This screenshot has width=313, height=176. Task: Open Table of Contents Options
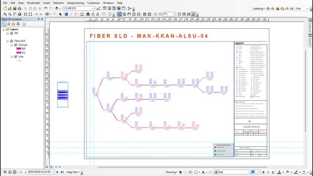[x=24, y=24]
